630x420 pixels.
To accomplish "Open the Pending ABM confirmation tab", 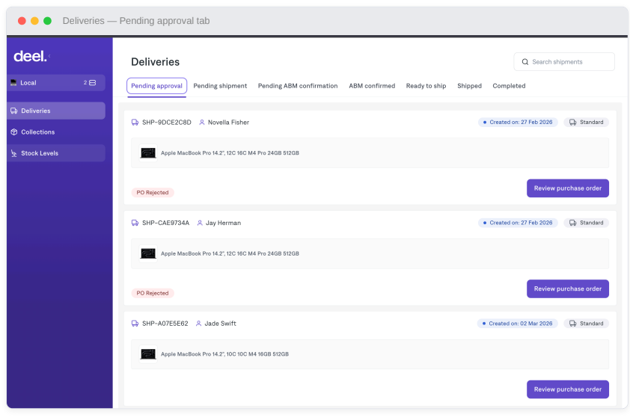I will click(x=298, y=86).
